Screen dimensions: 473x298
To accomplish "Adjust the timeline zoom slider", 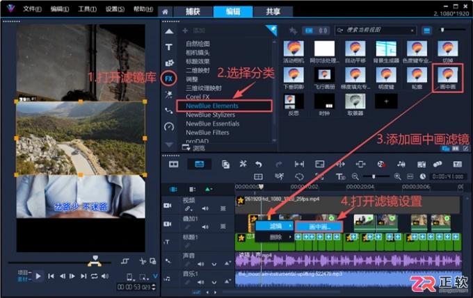I will pyautogui.click(x=374, y=176).
